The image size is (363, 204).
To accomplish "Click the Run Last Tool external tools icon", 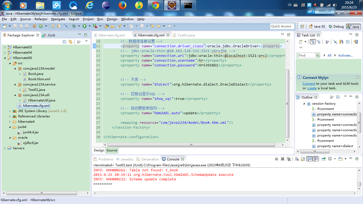I will (95, 26).
